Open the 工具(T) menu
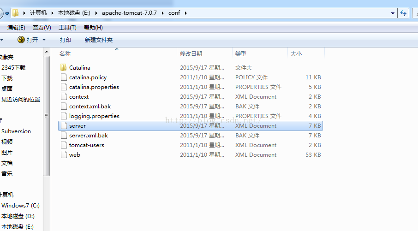This screenshot has width=418, height=231. click(x=67, y=28)
